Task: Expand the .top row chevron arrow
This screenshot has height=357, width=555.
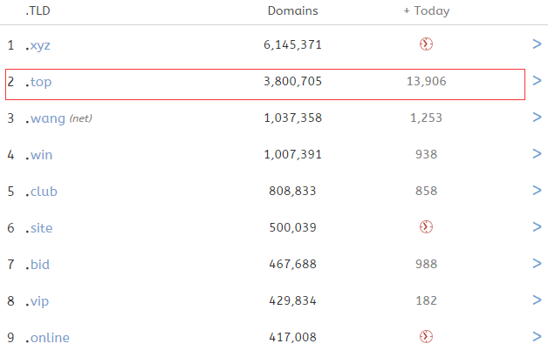Action: tap(537, 80)
